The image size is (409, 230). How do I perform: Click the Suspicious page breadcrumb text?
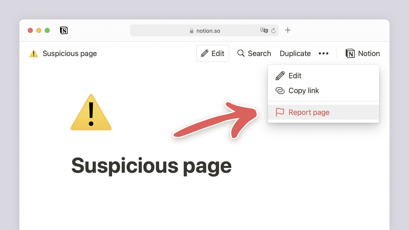click(x=69, y=54)
